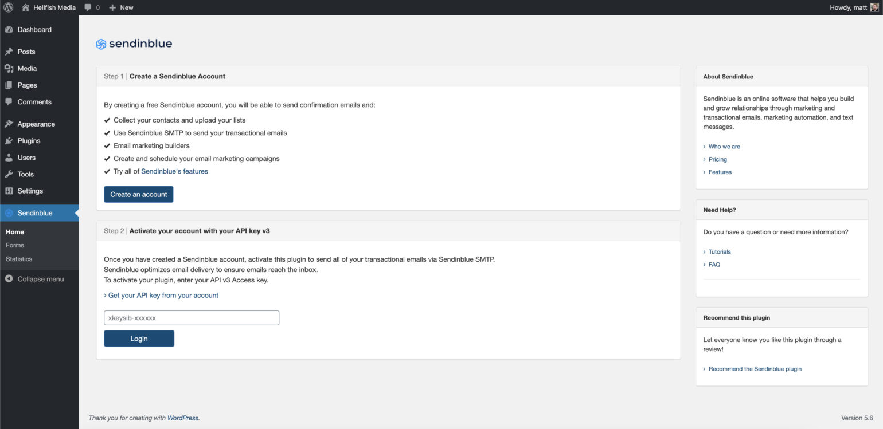The width and height of the screenshot is (883, 429).
Task: Focus the API key input field
Action: pos(192,318)
